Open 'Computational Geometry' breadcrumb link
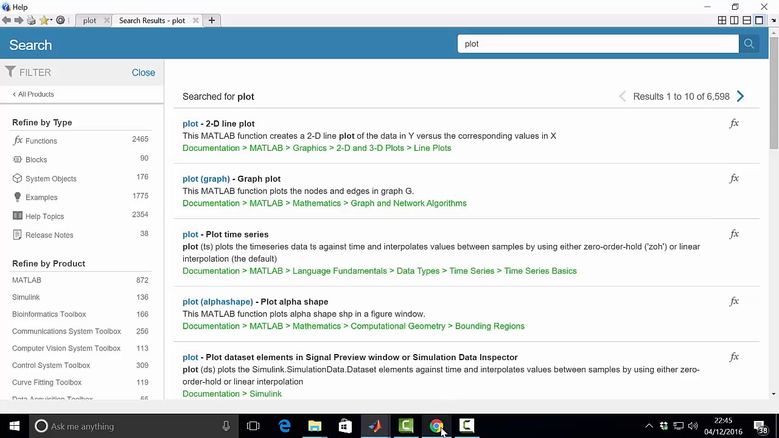 (x=398, y=326)
